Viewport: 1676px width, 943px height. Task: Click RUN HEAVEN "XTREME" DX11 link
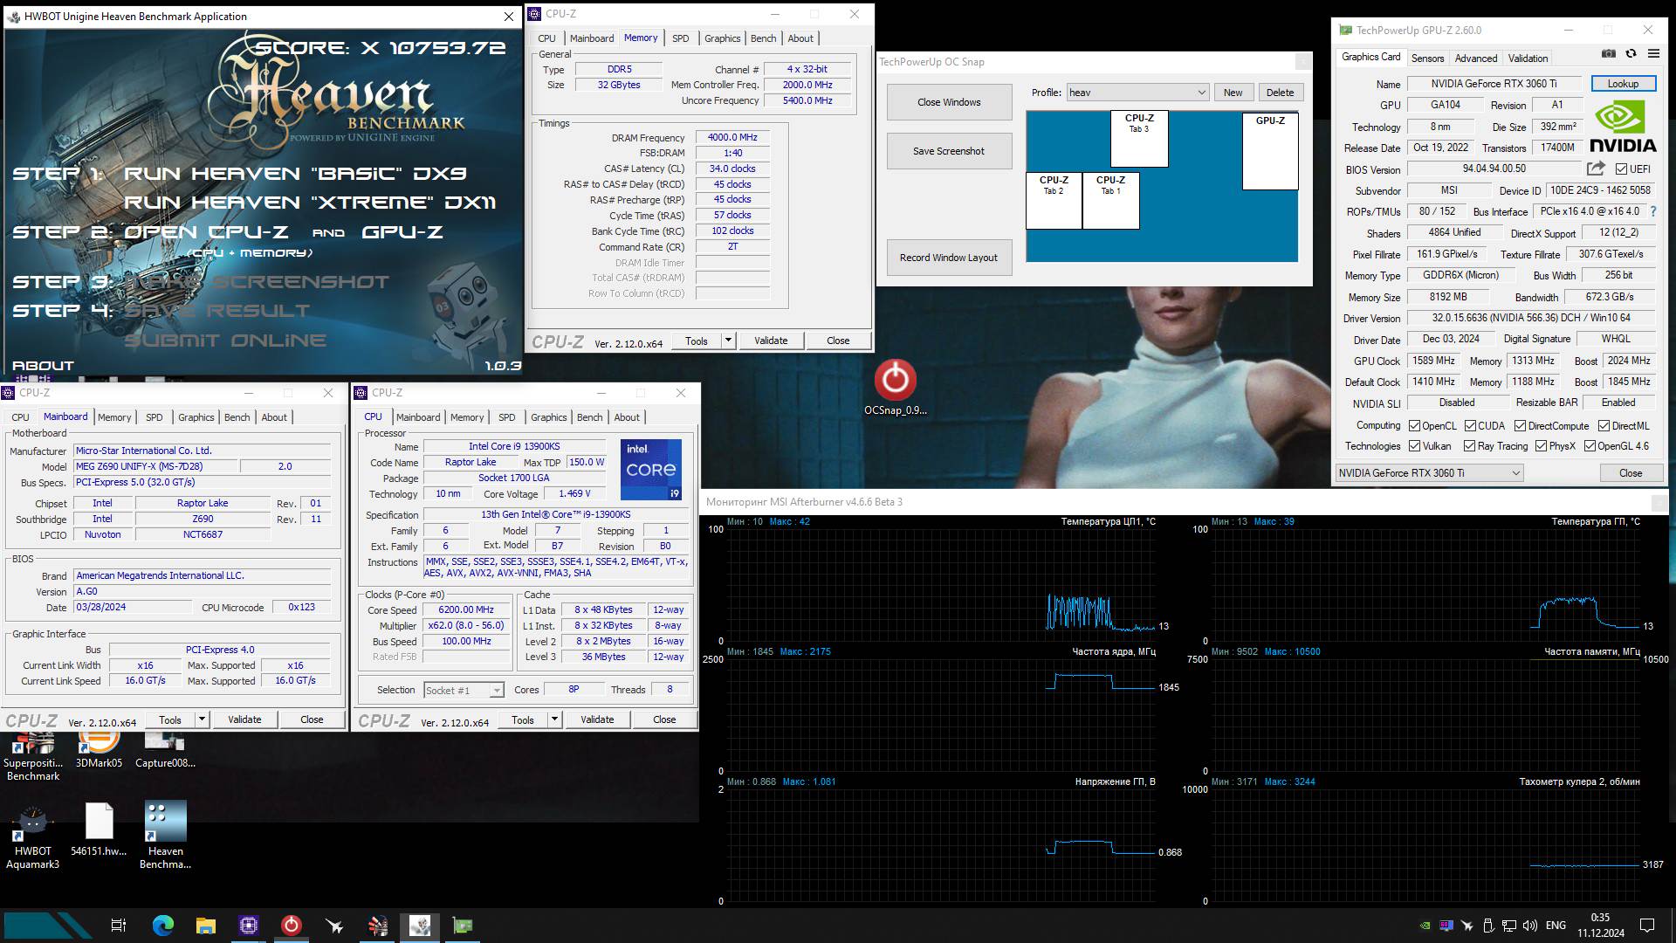pos(310,203)
